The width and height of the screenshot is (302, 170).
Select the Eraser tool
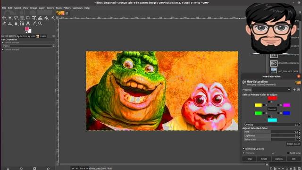pyautogui.click(x=4, y=24)
